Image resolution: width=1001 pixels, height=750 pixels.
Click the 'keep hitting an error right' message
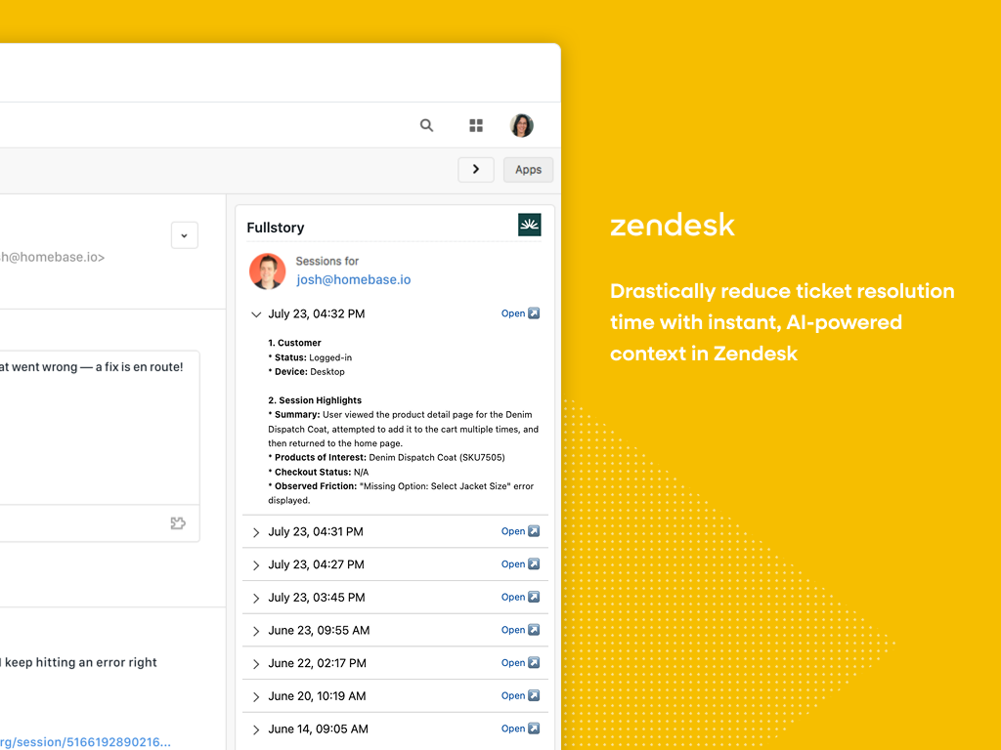point(78,663)
